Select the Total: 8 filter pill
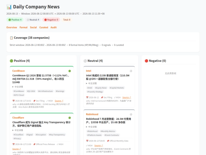 click(x=67, y=20)
